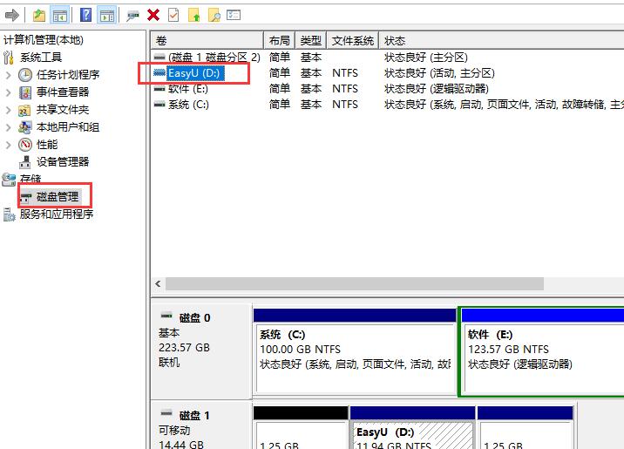Click the yellow page with green arrow icon

point(194,16)
